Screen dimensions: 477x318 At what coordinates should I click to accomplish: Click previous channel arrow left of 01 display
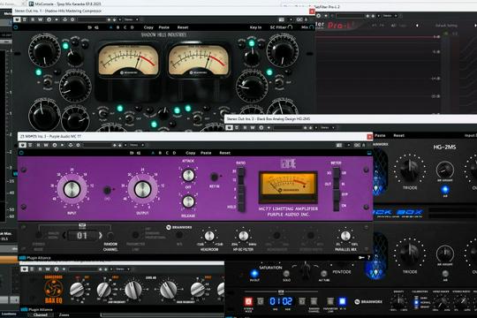[64, 235]
